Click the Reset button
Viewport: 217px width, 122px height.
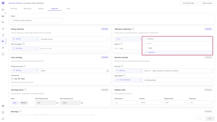tap(200, 118)
